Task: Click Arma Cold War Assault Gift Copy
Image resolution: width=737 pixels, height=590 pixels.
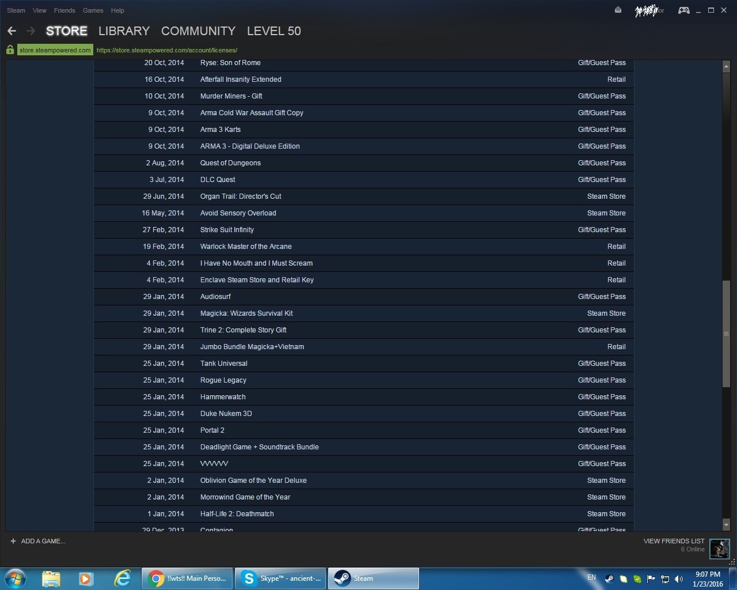Action: (x=364, y=113)
